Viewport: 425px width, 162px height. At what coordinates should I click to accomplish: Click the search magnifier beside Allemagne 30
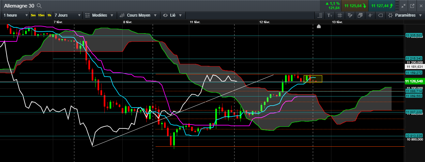[x=39, y=6]
